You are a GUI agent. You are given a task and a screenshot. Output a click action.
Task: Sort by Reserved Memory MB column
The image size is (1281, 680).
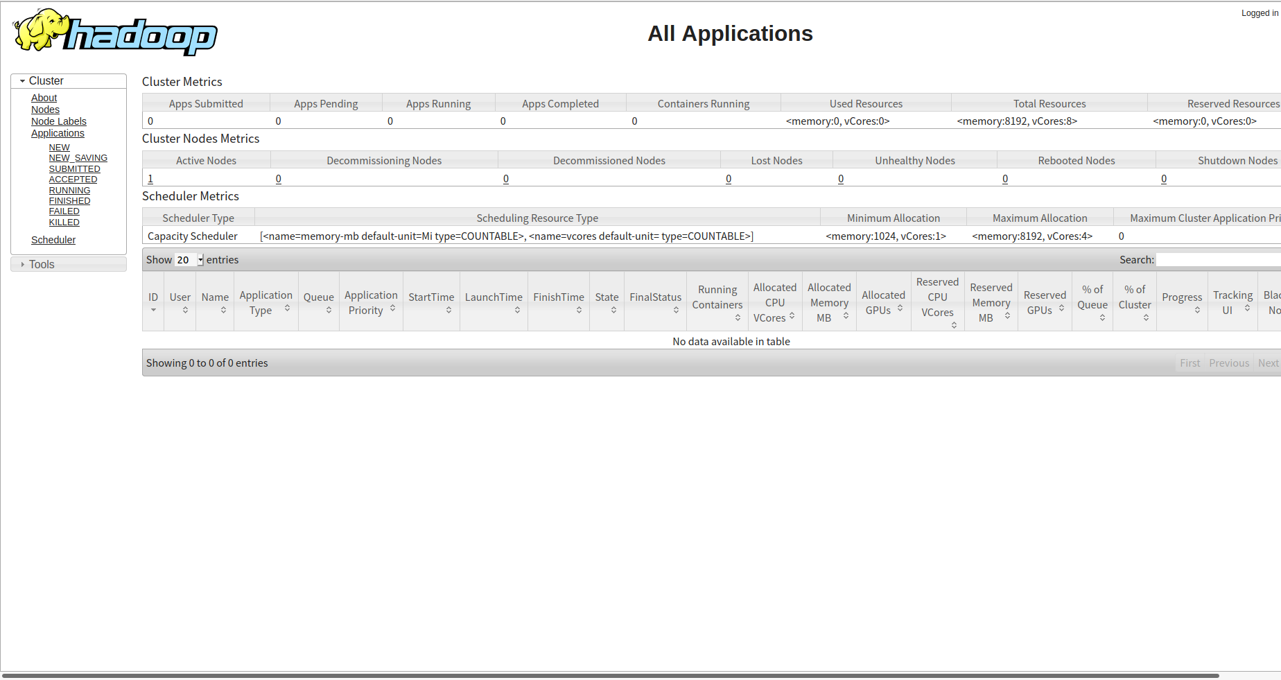click(991, 301)
